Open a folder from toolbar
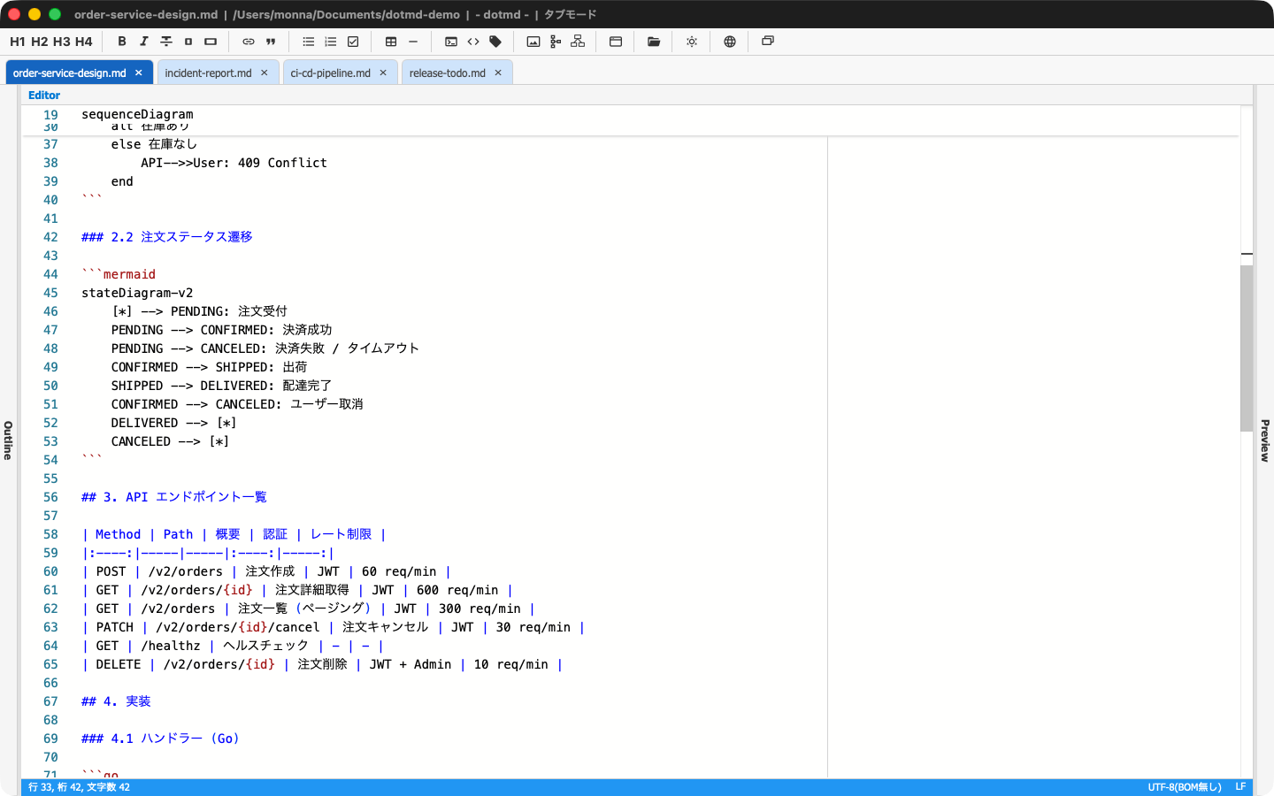1274x796 pixels. click(654, 42)
